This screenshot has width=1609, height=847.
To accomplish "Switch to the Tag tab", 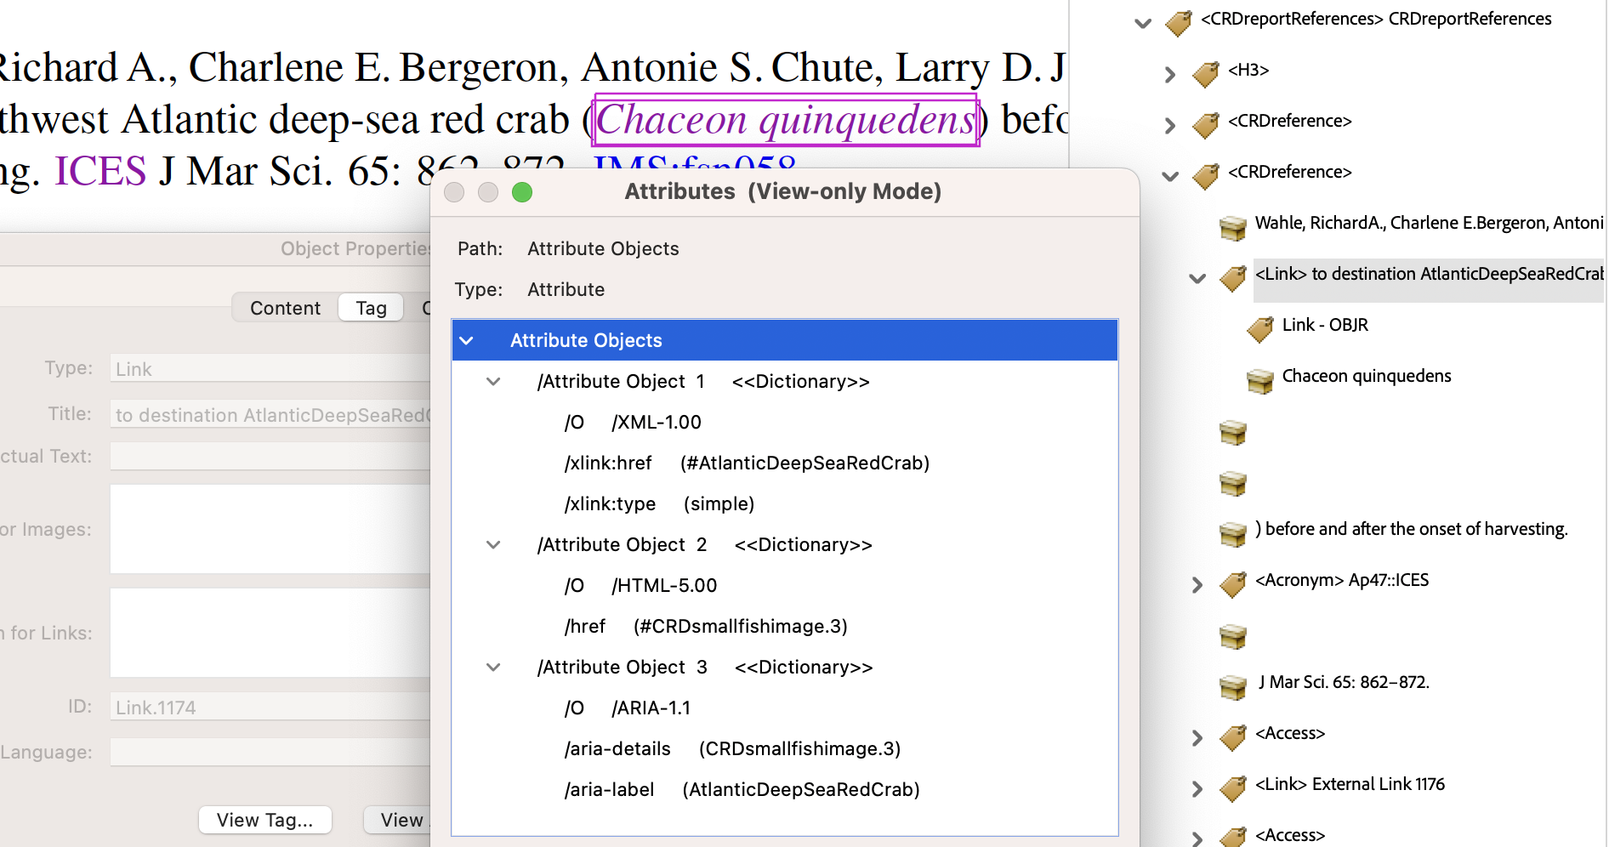I will 371,308.
